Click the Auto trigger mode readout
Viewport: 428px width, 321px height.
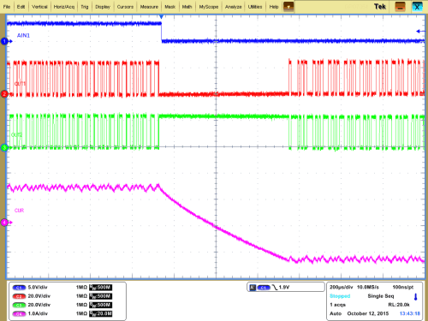[336, 313]
